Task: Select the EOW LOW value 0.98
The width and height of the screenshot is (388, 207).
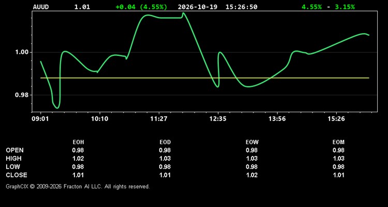Action: 251,167
